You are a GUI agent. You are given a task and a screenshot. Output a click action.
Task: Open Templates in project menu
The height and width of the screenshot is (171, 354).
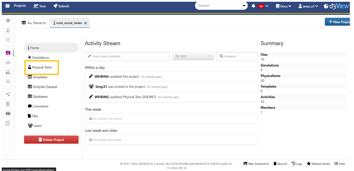[37, 77]
